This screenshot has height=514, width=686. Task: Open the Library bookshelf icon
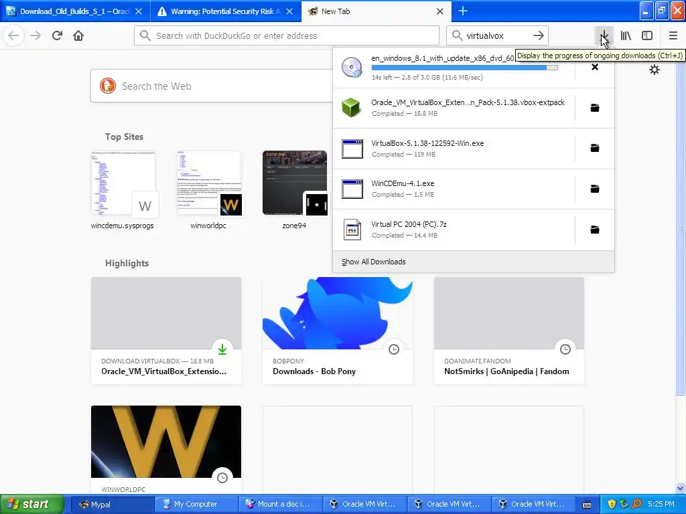tap(626, 36)
